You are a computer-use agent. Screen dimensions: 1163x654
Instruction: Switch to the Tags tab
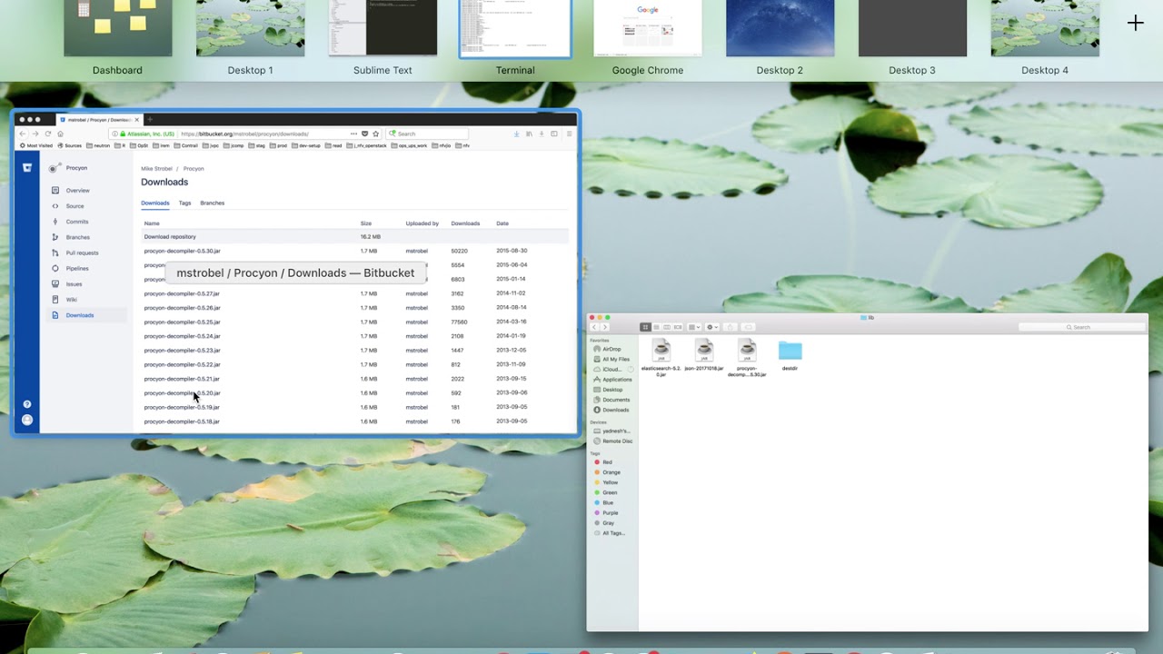coord(184,203)
